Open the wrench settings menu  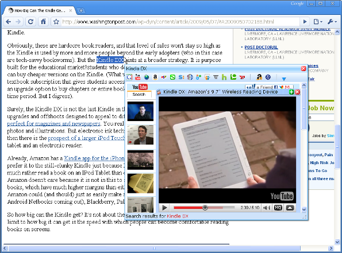(332, 22)
